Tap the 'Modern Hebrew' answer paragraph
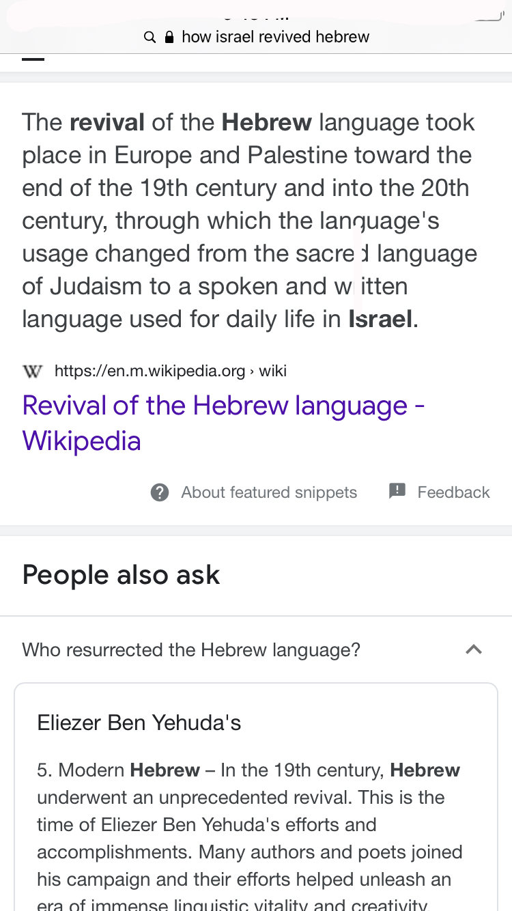512x911 pixels. click(250, 838)
